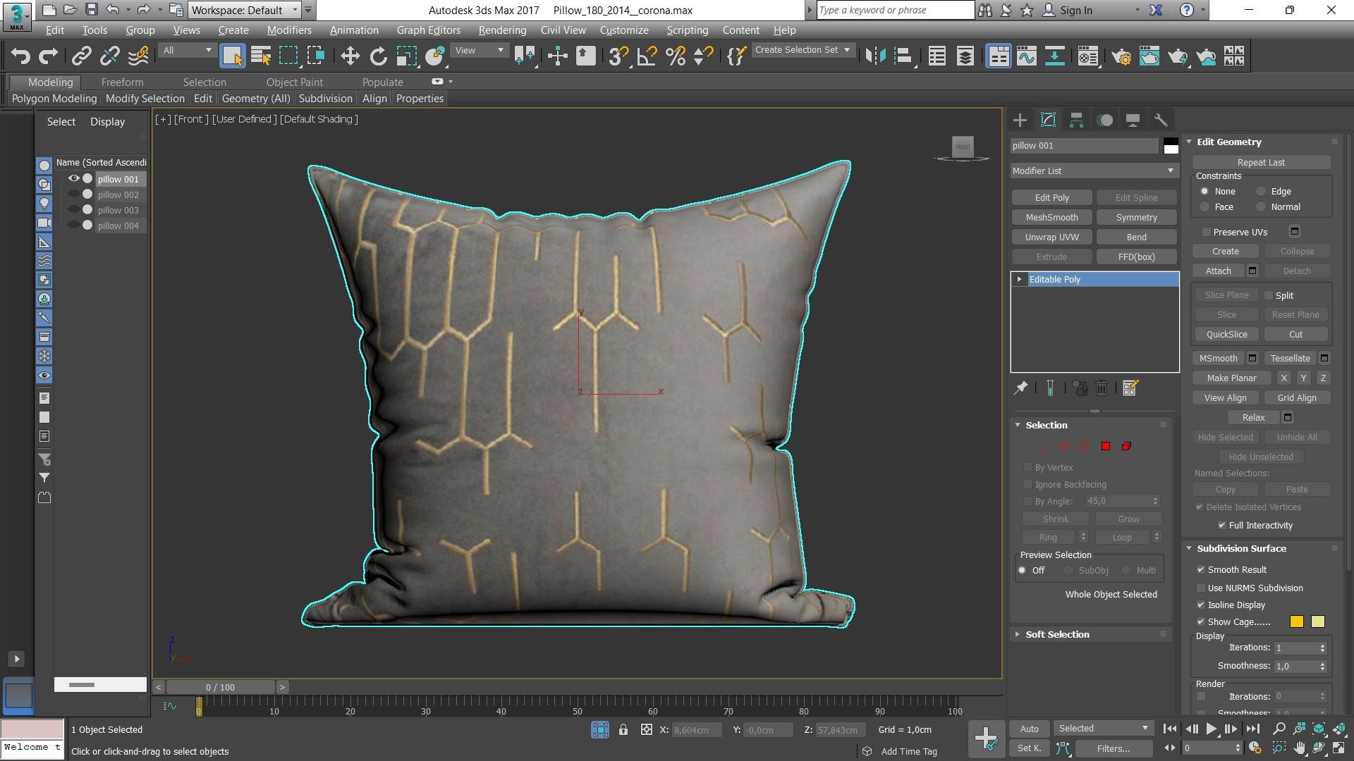
Task: Toggle the Isoline Display checkbox
Action: point(1201,605)
